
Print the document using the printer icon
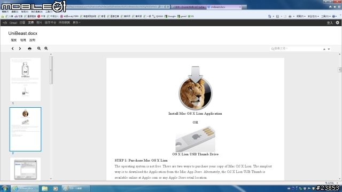[29, 49]
